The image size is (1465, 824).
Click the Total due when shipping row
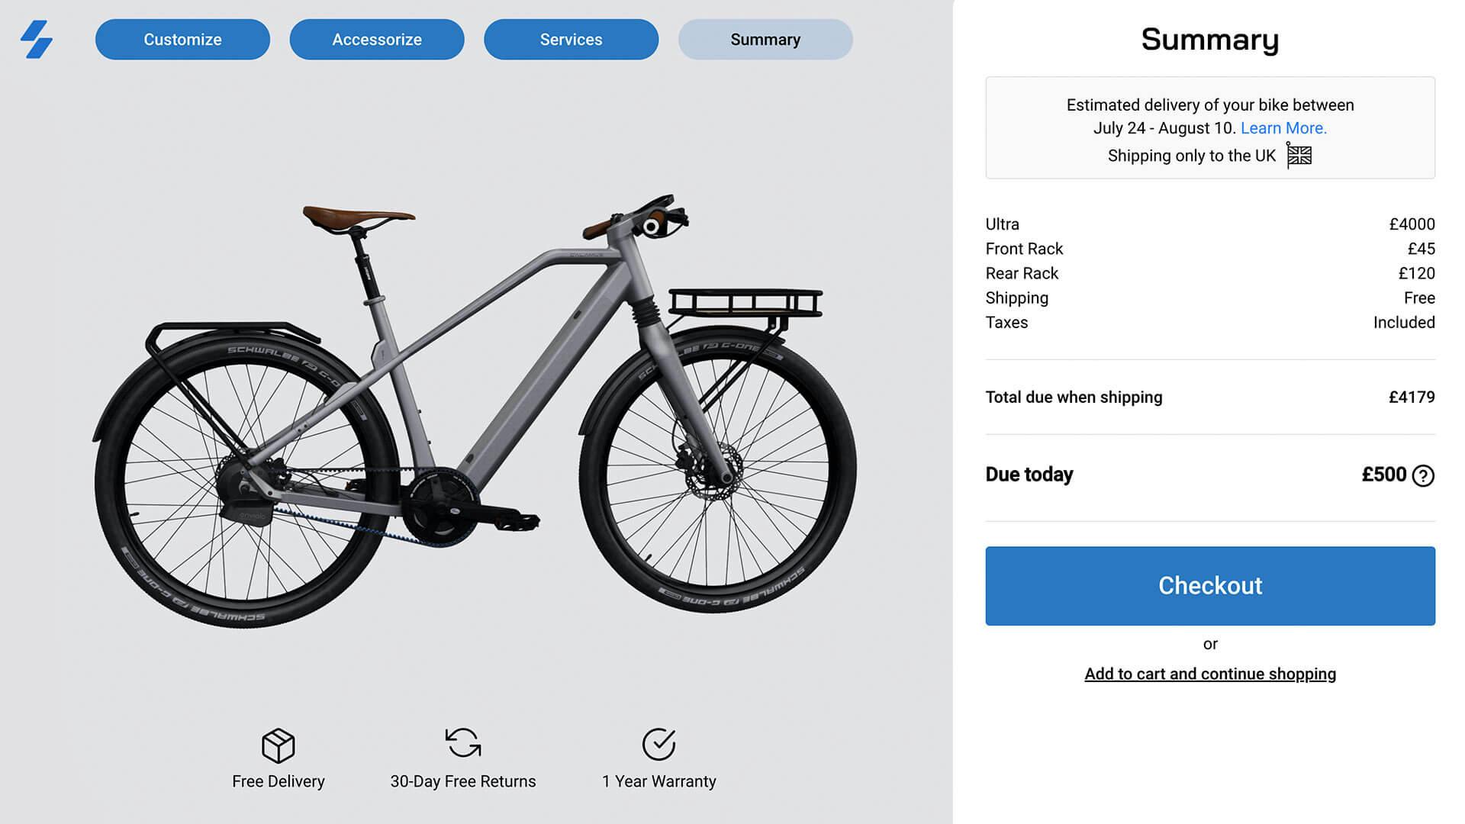coord(1074,398)
